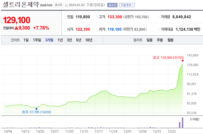Select the 5년 line chart tab
The width and height of the screenshot is (203, 134).
tap(79, 40)
